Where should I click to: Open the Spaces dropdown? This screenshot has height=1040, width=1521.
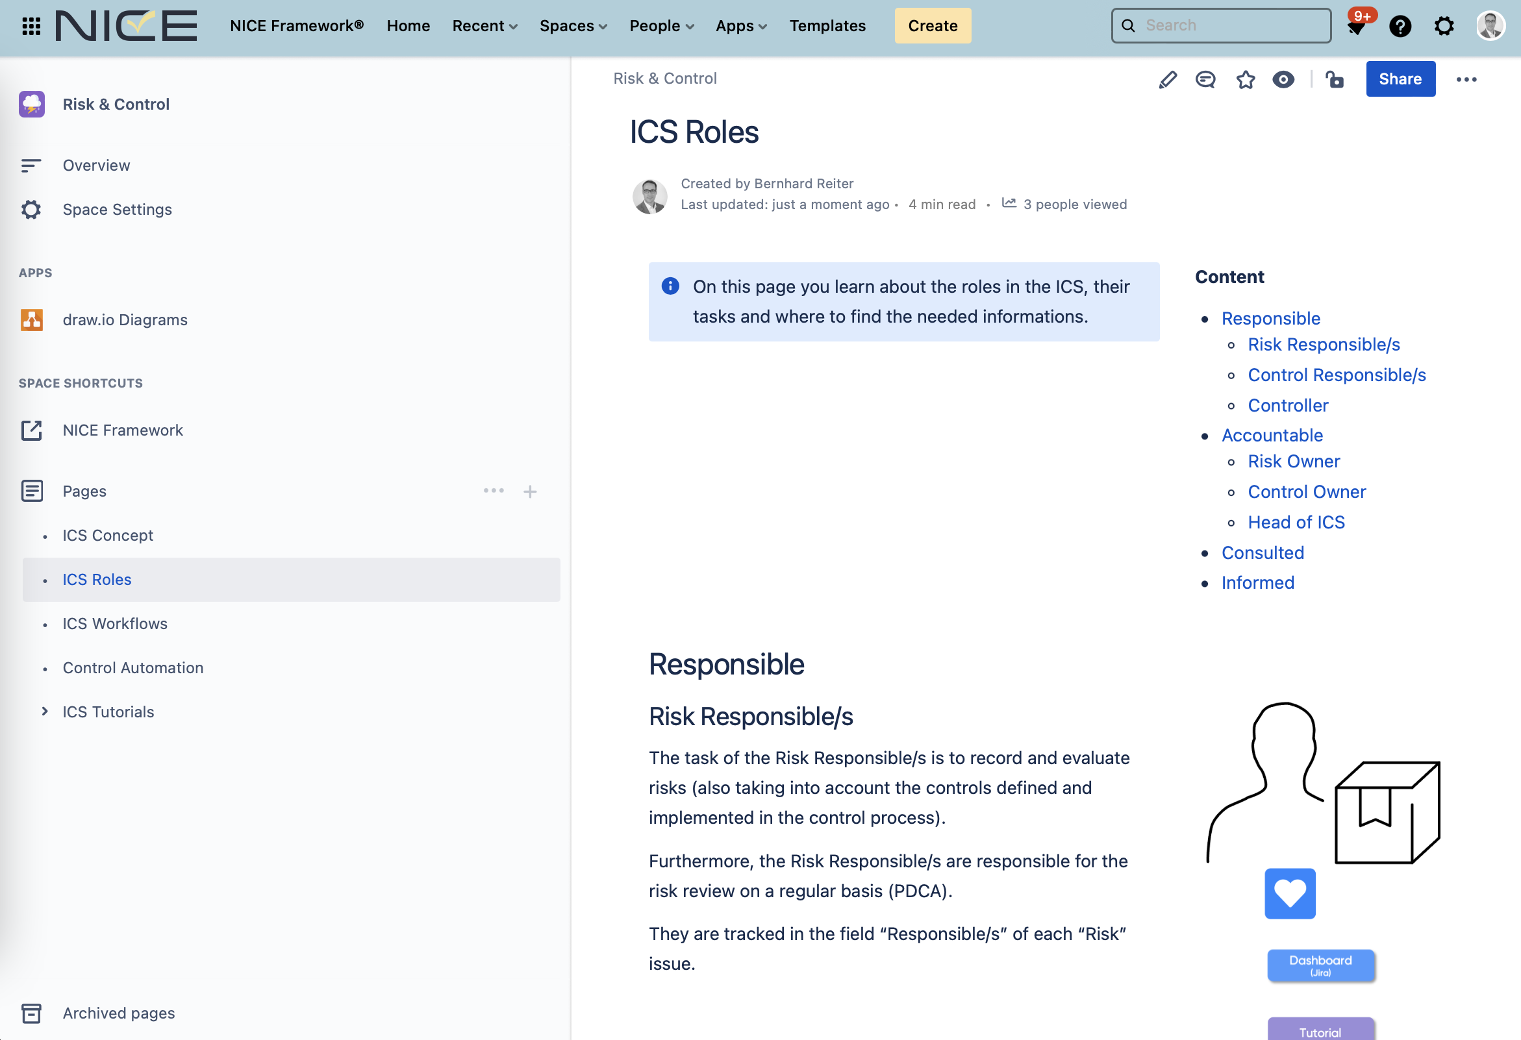click(573, 25)
